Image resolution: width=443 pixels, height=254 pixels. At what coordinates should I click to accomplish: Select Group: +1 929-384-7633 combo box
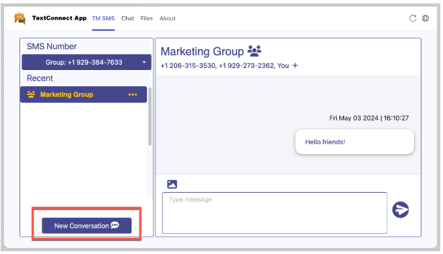[86, 62]
